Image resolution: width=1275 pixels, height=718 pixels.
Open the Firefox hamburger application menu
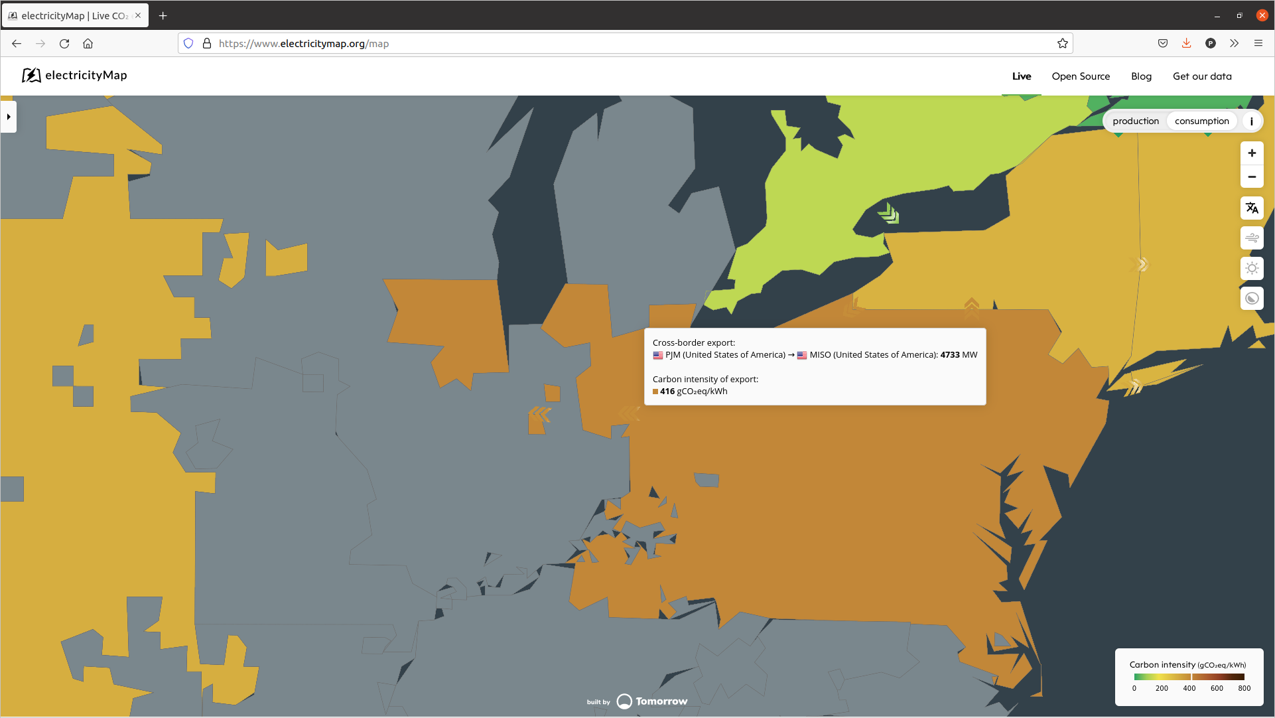[1258, 44]
